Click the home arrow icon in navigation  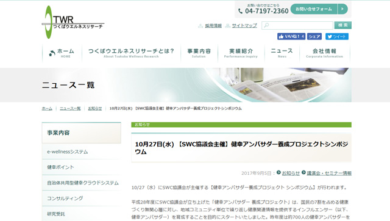52,53
